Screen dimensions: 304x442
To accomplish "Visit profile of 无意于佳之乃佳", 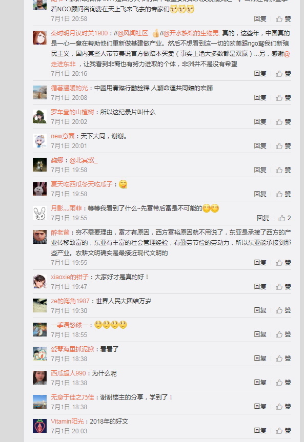I will click(73, 397).
